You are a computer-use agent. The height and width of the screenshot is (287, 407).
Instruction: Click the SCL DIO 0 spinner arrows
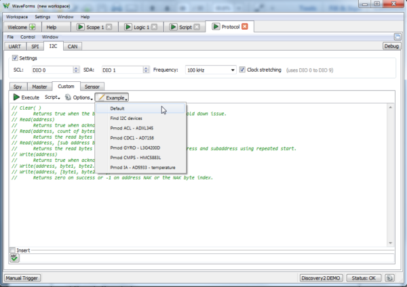pos(76,70)
